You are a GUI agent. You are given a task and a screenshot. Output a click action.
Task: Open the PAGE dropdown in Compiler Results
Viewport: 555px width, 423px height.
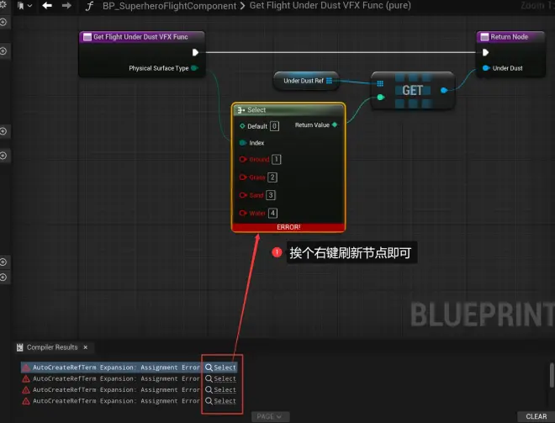click(270, 416)
